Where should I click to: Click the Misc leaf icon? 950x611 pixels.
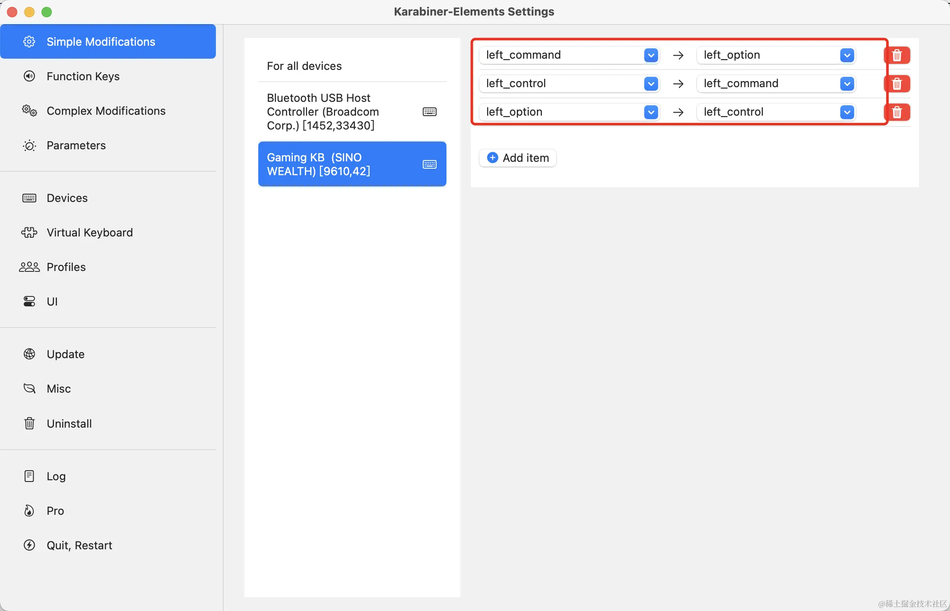coord(29,388)
